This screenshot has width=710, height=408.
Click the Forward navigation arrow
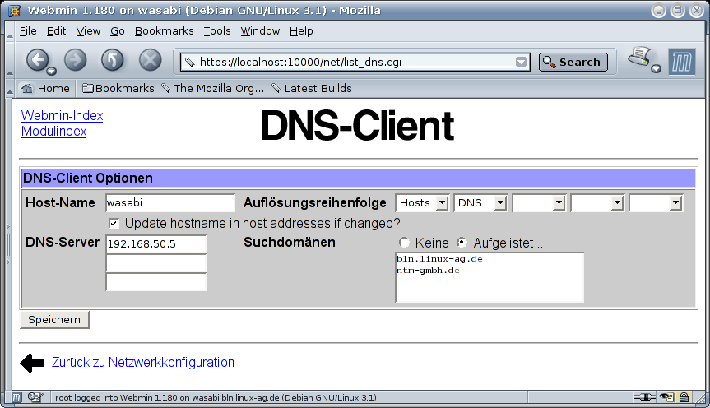pos(75,60)
